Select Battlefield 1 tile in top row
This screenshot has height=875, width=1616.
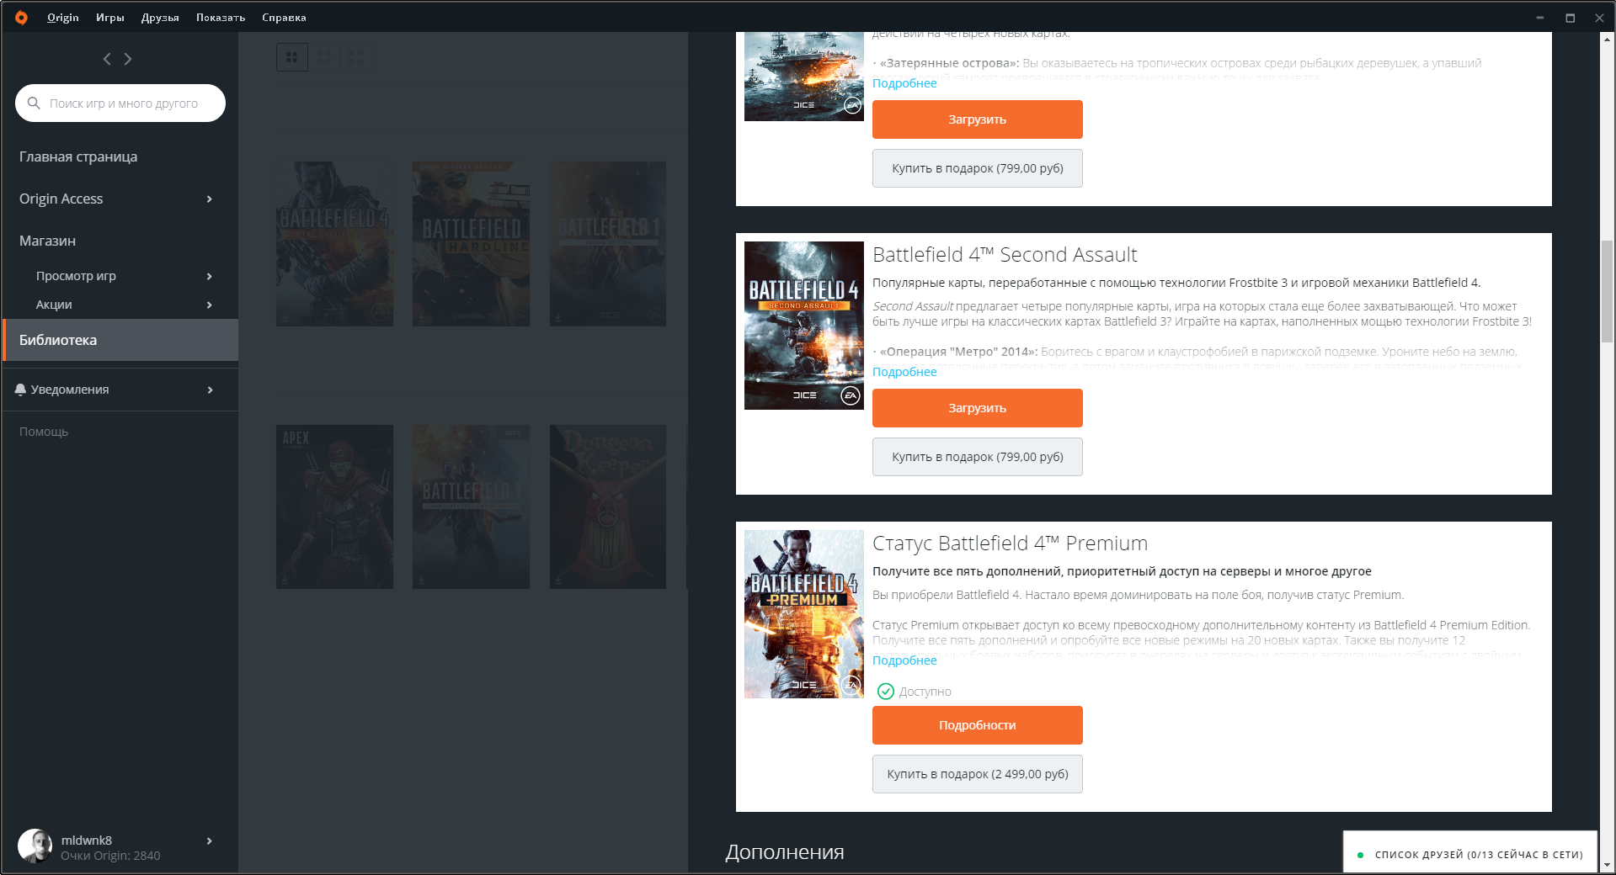pos(607,244)
